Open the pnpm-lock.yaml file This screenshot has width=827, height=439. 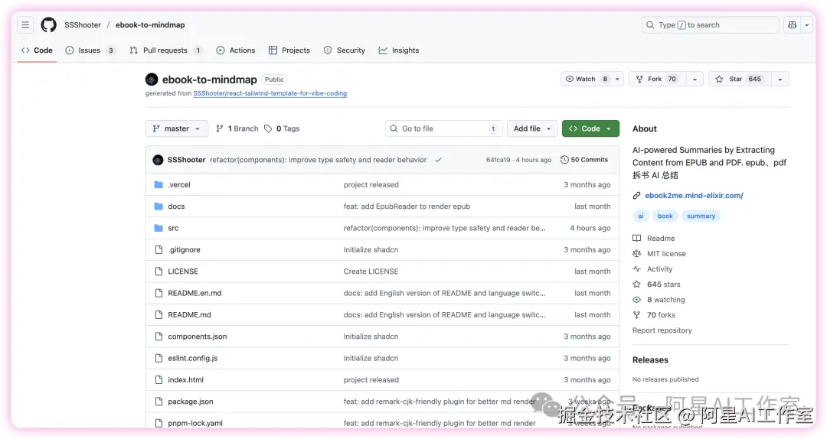(x=195, y=423)
